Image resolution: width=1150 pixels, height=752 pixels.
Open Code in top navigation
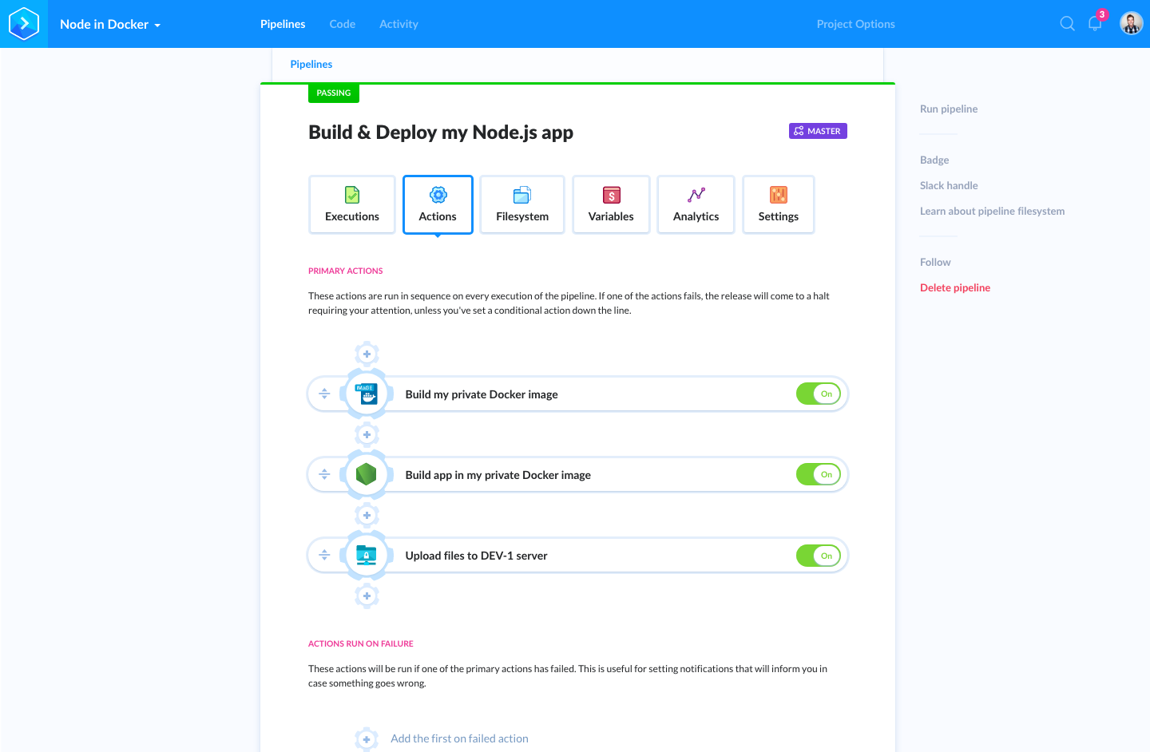343,24
